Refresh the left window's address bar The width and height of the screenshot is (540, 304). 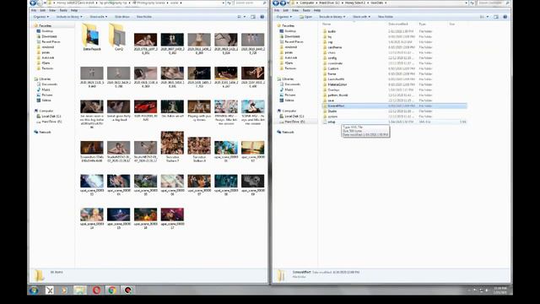pos(229,3)
